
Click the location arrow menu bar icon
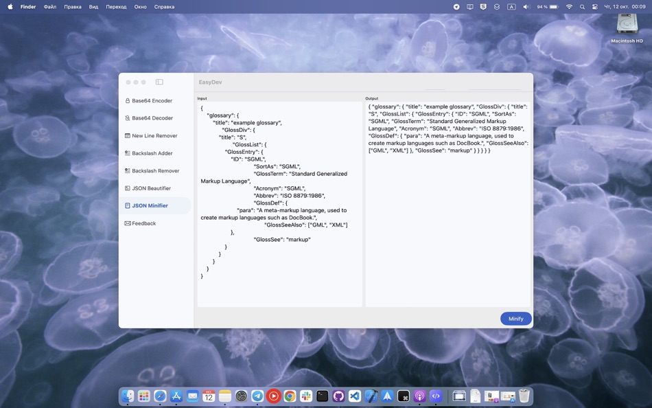(x=456, y=7)
